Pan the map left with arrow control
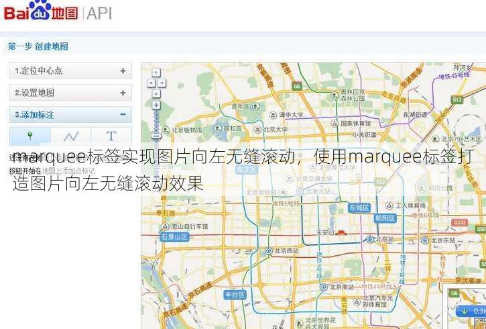The image size is (486, 329). [x=151, y=83]
